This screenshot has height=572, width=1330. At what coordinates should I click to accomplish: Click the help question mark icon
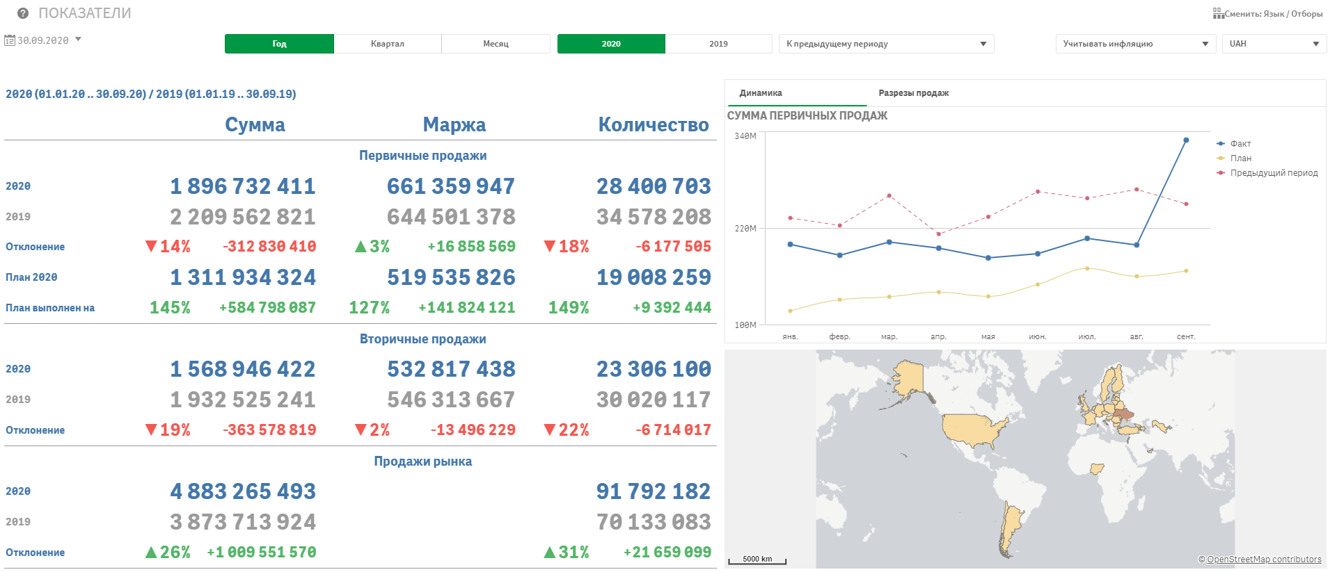tap(23, 13)
